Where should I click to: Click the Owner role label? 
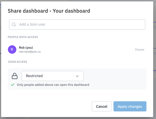[140, 50]
